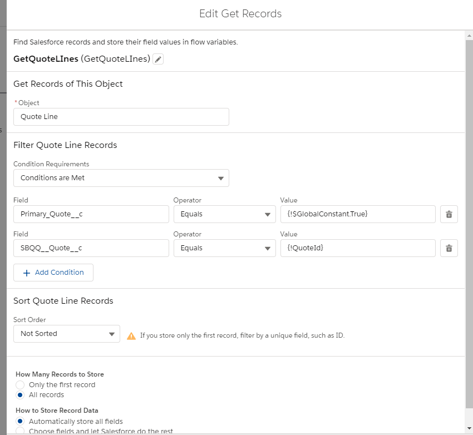Click the pencil icon beside GetQuoteLInes
The height and width of the screenshot is (435, 473).
pyautogui.click(x=159, y=60)
